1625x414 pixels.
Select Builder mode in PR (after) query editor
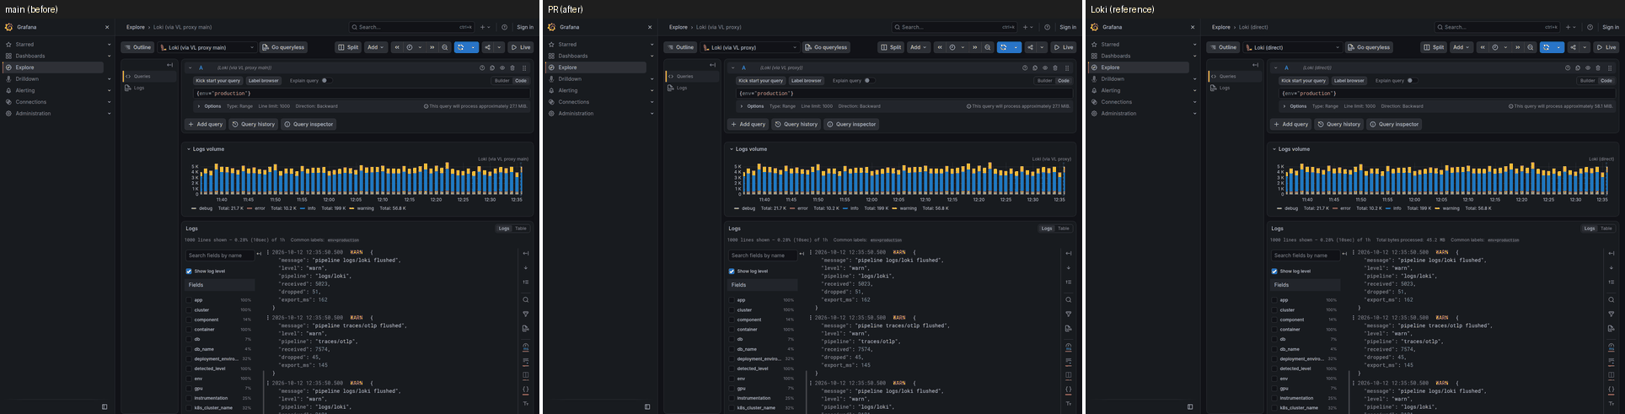click(x=1044, y=81)
